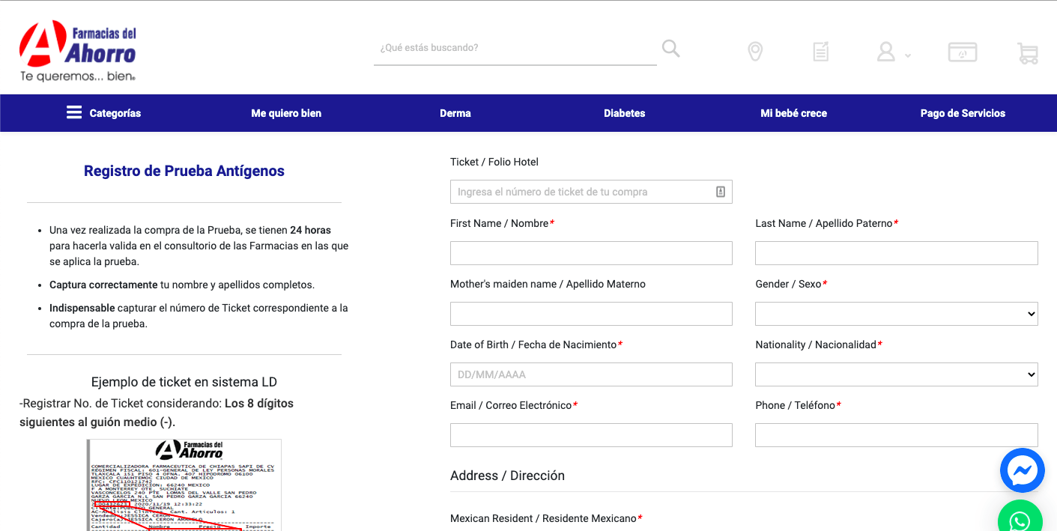Expand the Nationality / Nacionalidad dropdown
This screenshot has width=1057, height=531.
[x=897, y=374]
